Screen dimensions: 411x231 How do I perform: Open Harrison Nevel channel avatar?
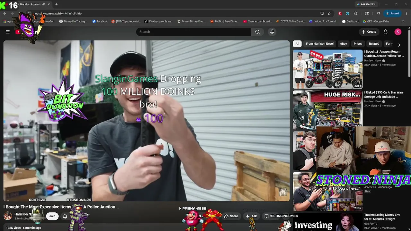tap(8, 216)
